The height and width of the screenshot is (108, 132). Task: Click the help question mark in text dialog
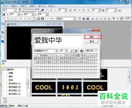89,30
